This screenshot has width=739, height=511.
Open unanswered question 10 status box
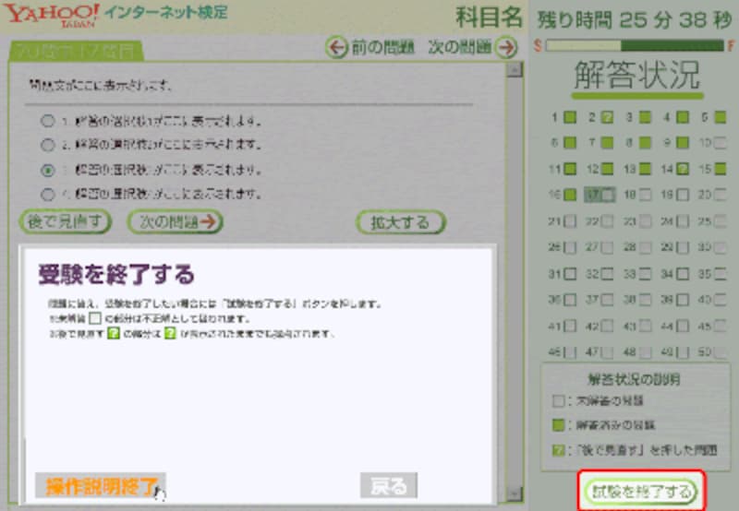click(721, 143)
